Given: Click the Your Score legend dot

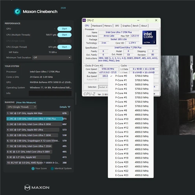Looking at the screenshot, I should 33,168.
